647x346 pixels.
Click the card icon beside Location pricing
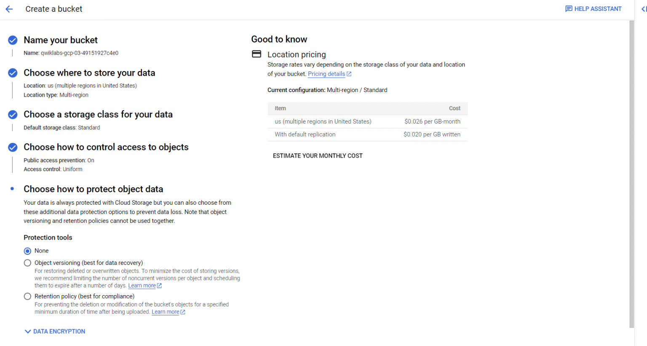pyautogui.click(x=257, y=54)
